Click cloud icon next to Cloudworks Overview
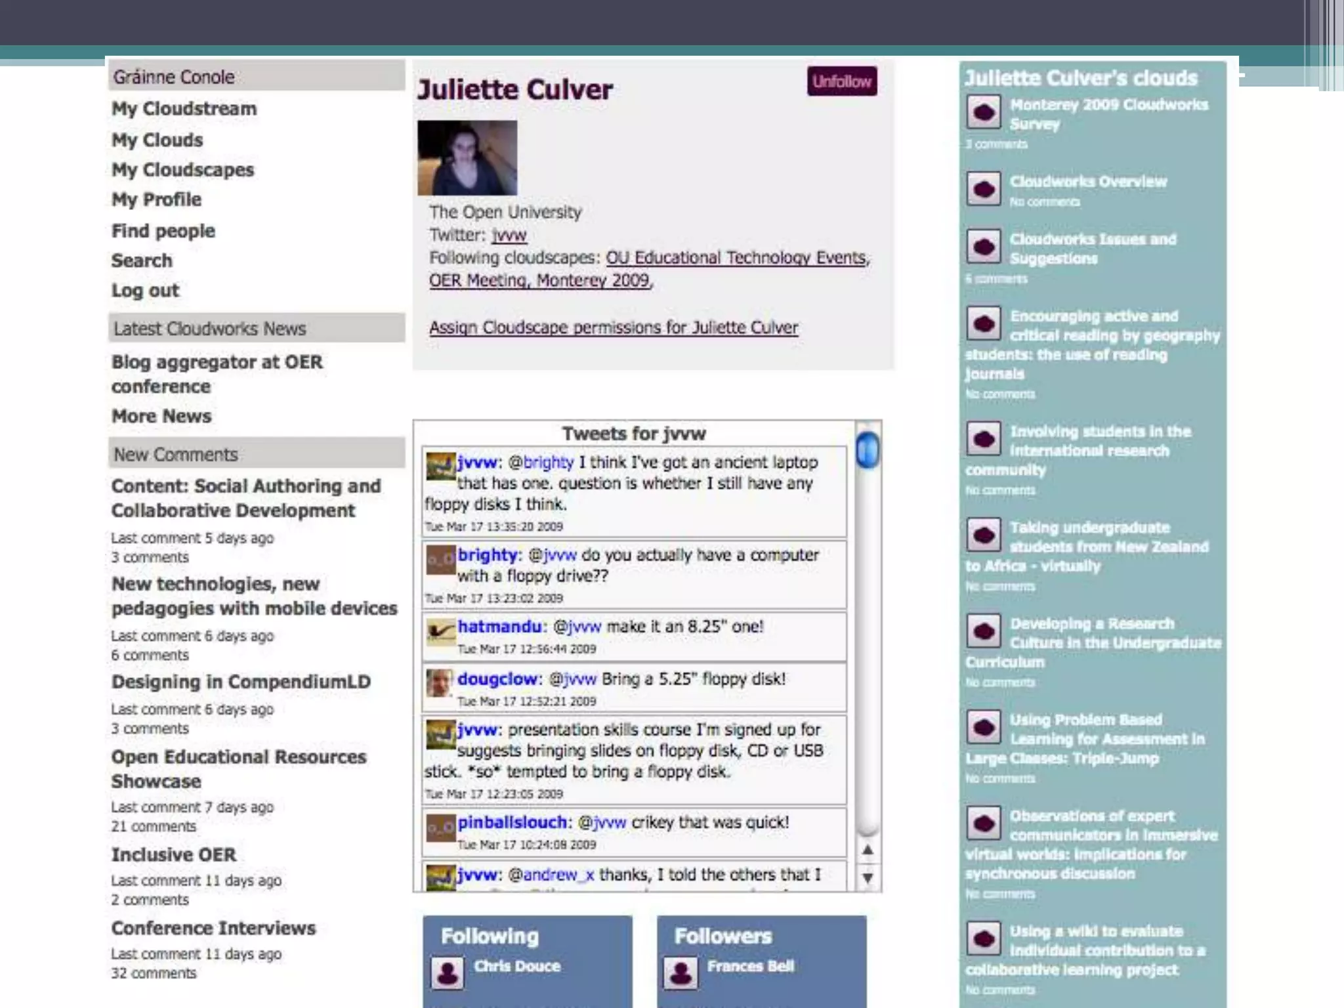Screen dimensions: 1344x1008 [x=983, y=189]
